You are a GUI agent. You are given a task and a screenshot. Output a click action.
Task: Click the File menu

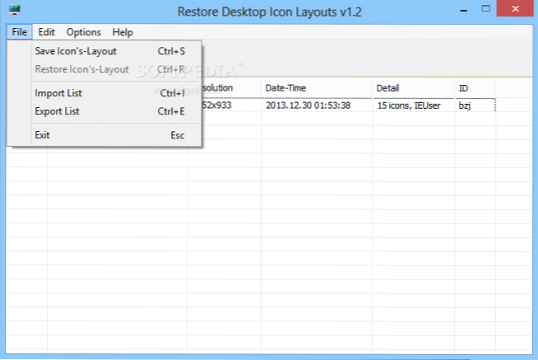(x=20, y=32)
